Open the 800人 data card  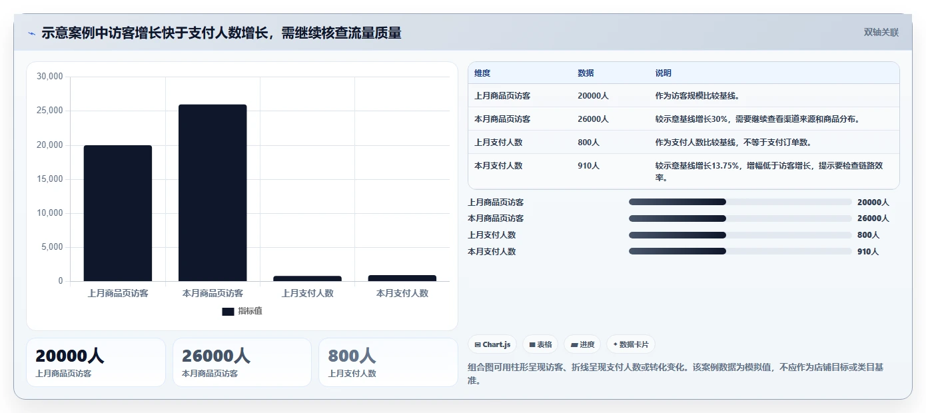point(388,362)
